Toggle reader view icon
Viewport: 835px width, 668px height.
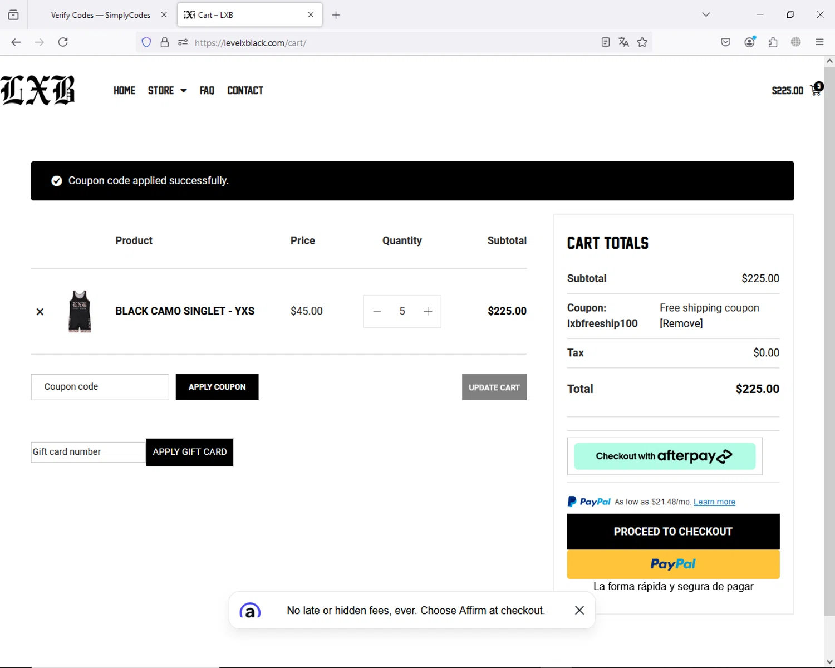606,42
